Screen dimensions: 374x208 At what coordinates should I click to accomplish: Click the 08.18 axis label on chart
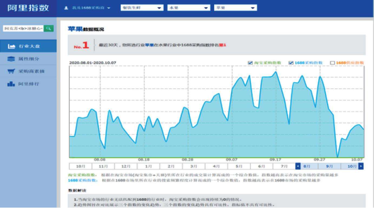point(144,160)
